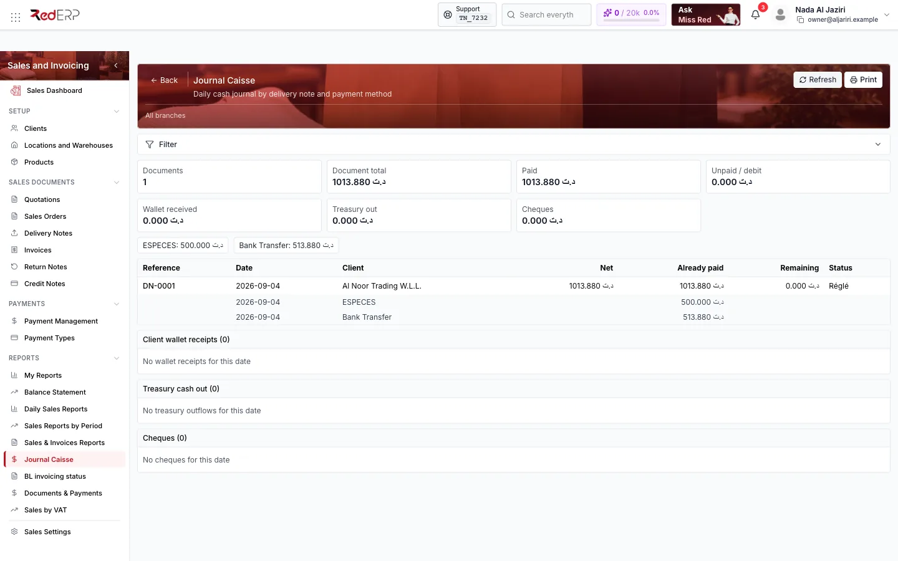Open Sales & Invoices Reports
The height and width of the screenshot is (561, 898).
click(64, 443)
